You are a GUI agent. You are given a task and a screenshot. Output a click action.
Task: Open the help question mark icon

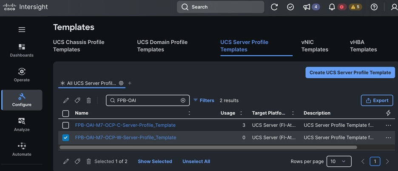374,7
